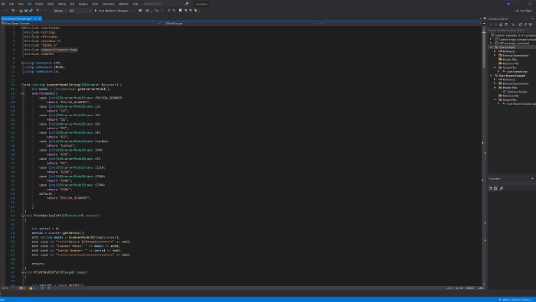
Task: Click the Save All icon
Action: point(31,11)
